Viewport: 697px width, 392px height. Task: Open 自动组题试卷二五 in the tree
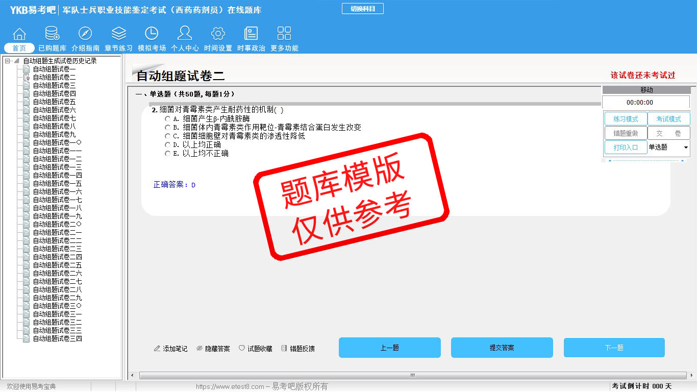pyautogui.click(x=57, y=265)
